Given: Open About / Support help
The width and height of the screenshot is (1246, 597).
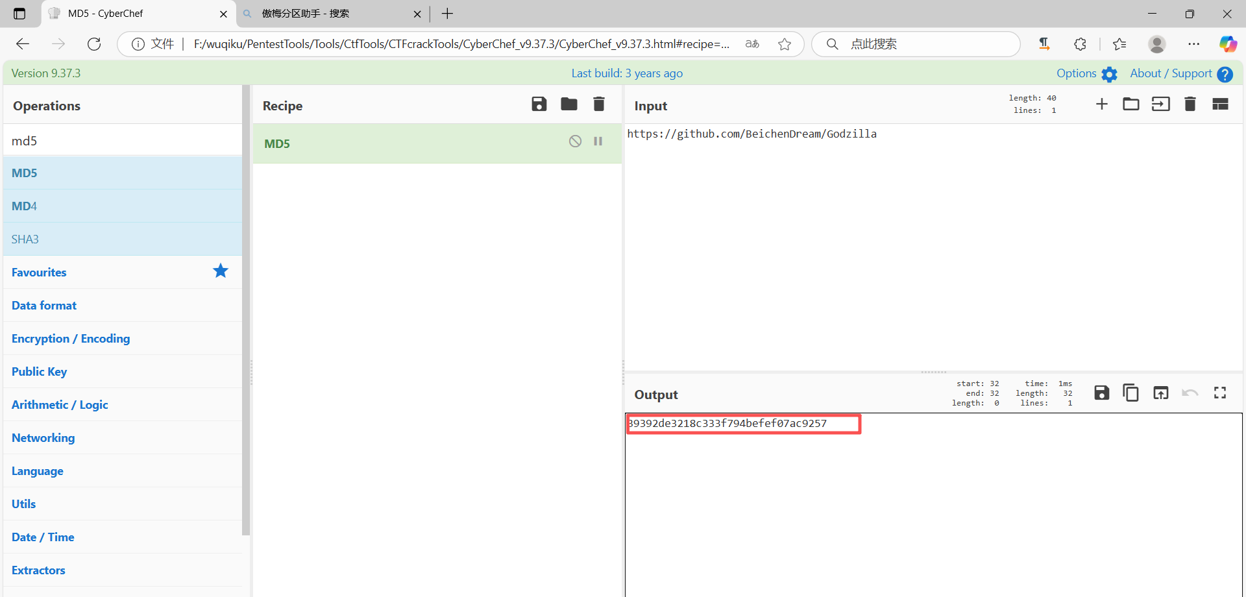Looking at the screenshot, I should tap(1181, 74).
